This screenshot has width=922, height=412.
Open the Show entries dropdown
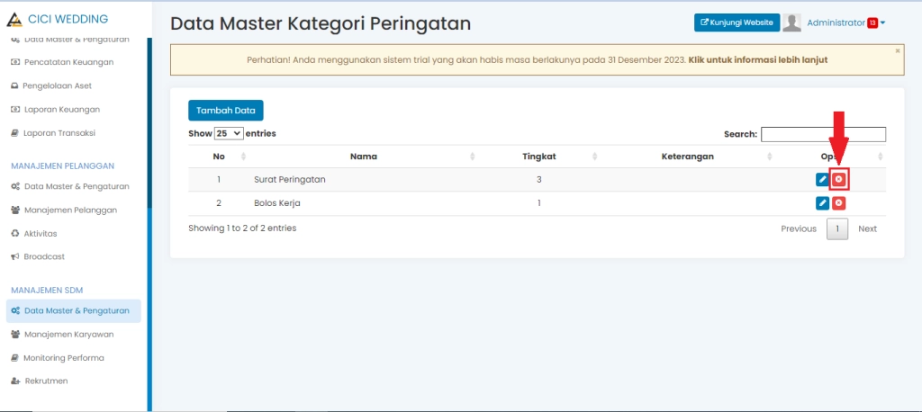click(229, 133)
